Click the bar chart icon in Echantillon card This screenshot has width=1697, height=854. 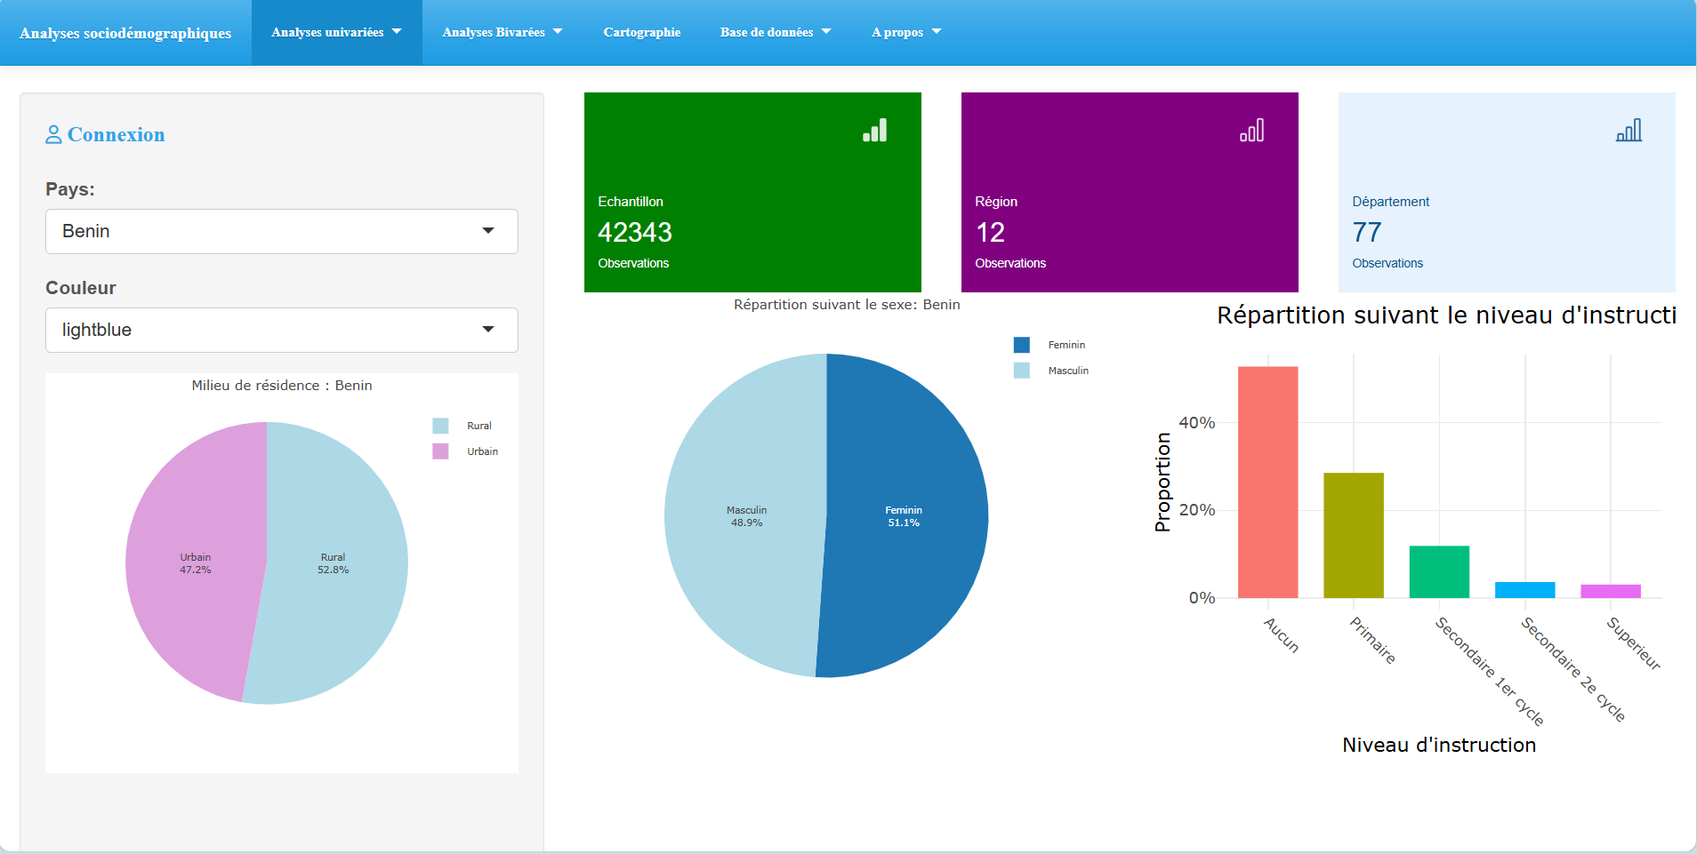tap(874, 131)
